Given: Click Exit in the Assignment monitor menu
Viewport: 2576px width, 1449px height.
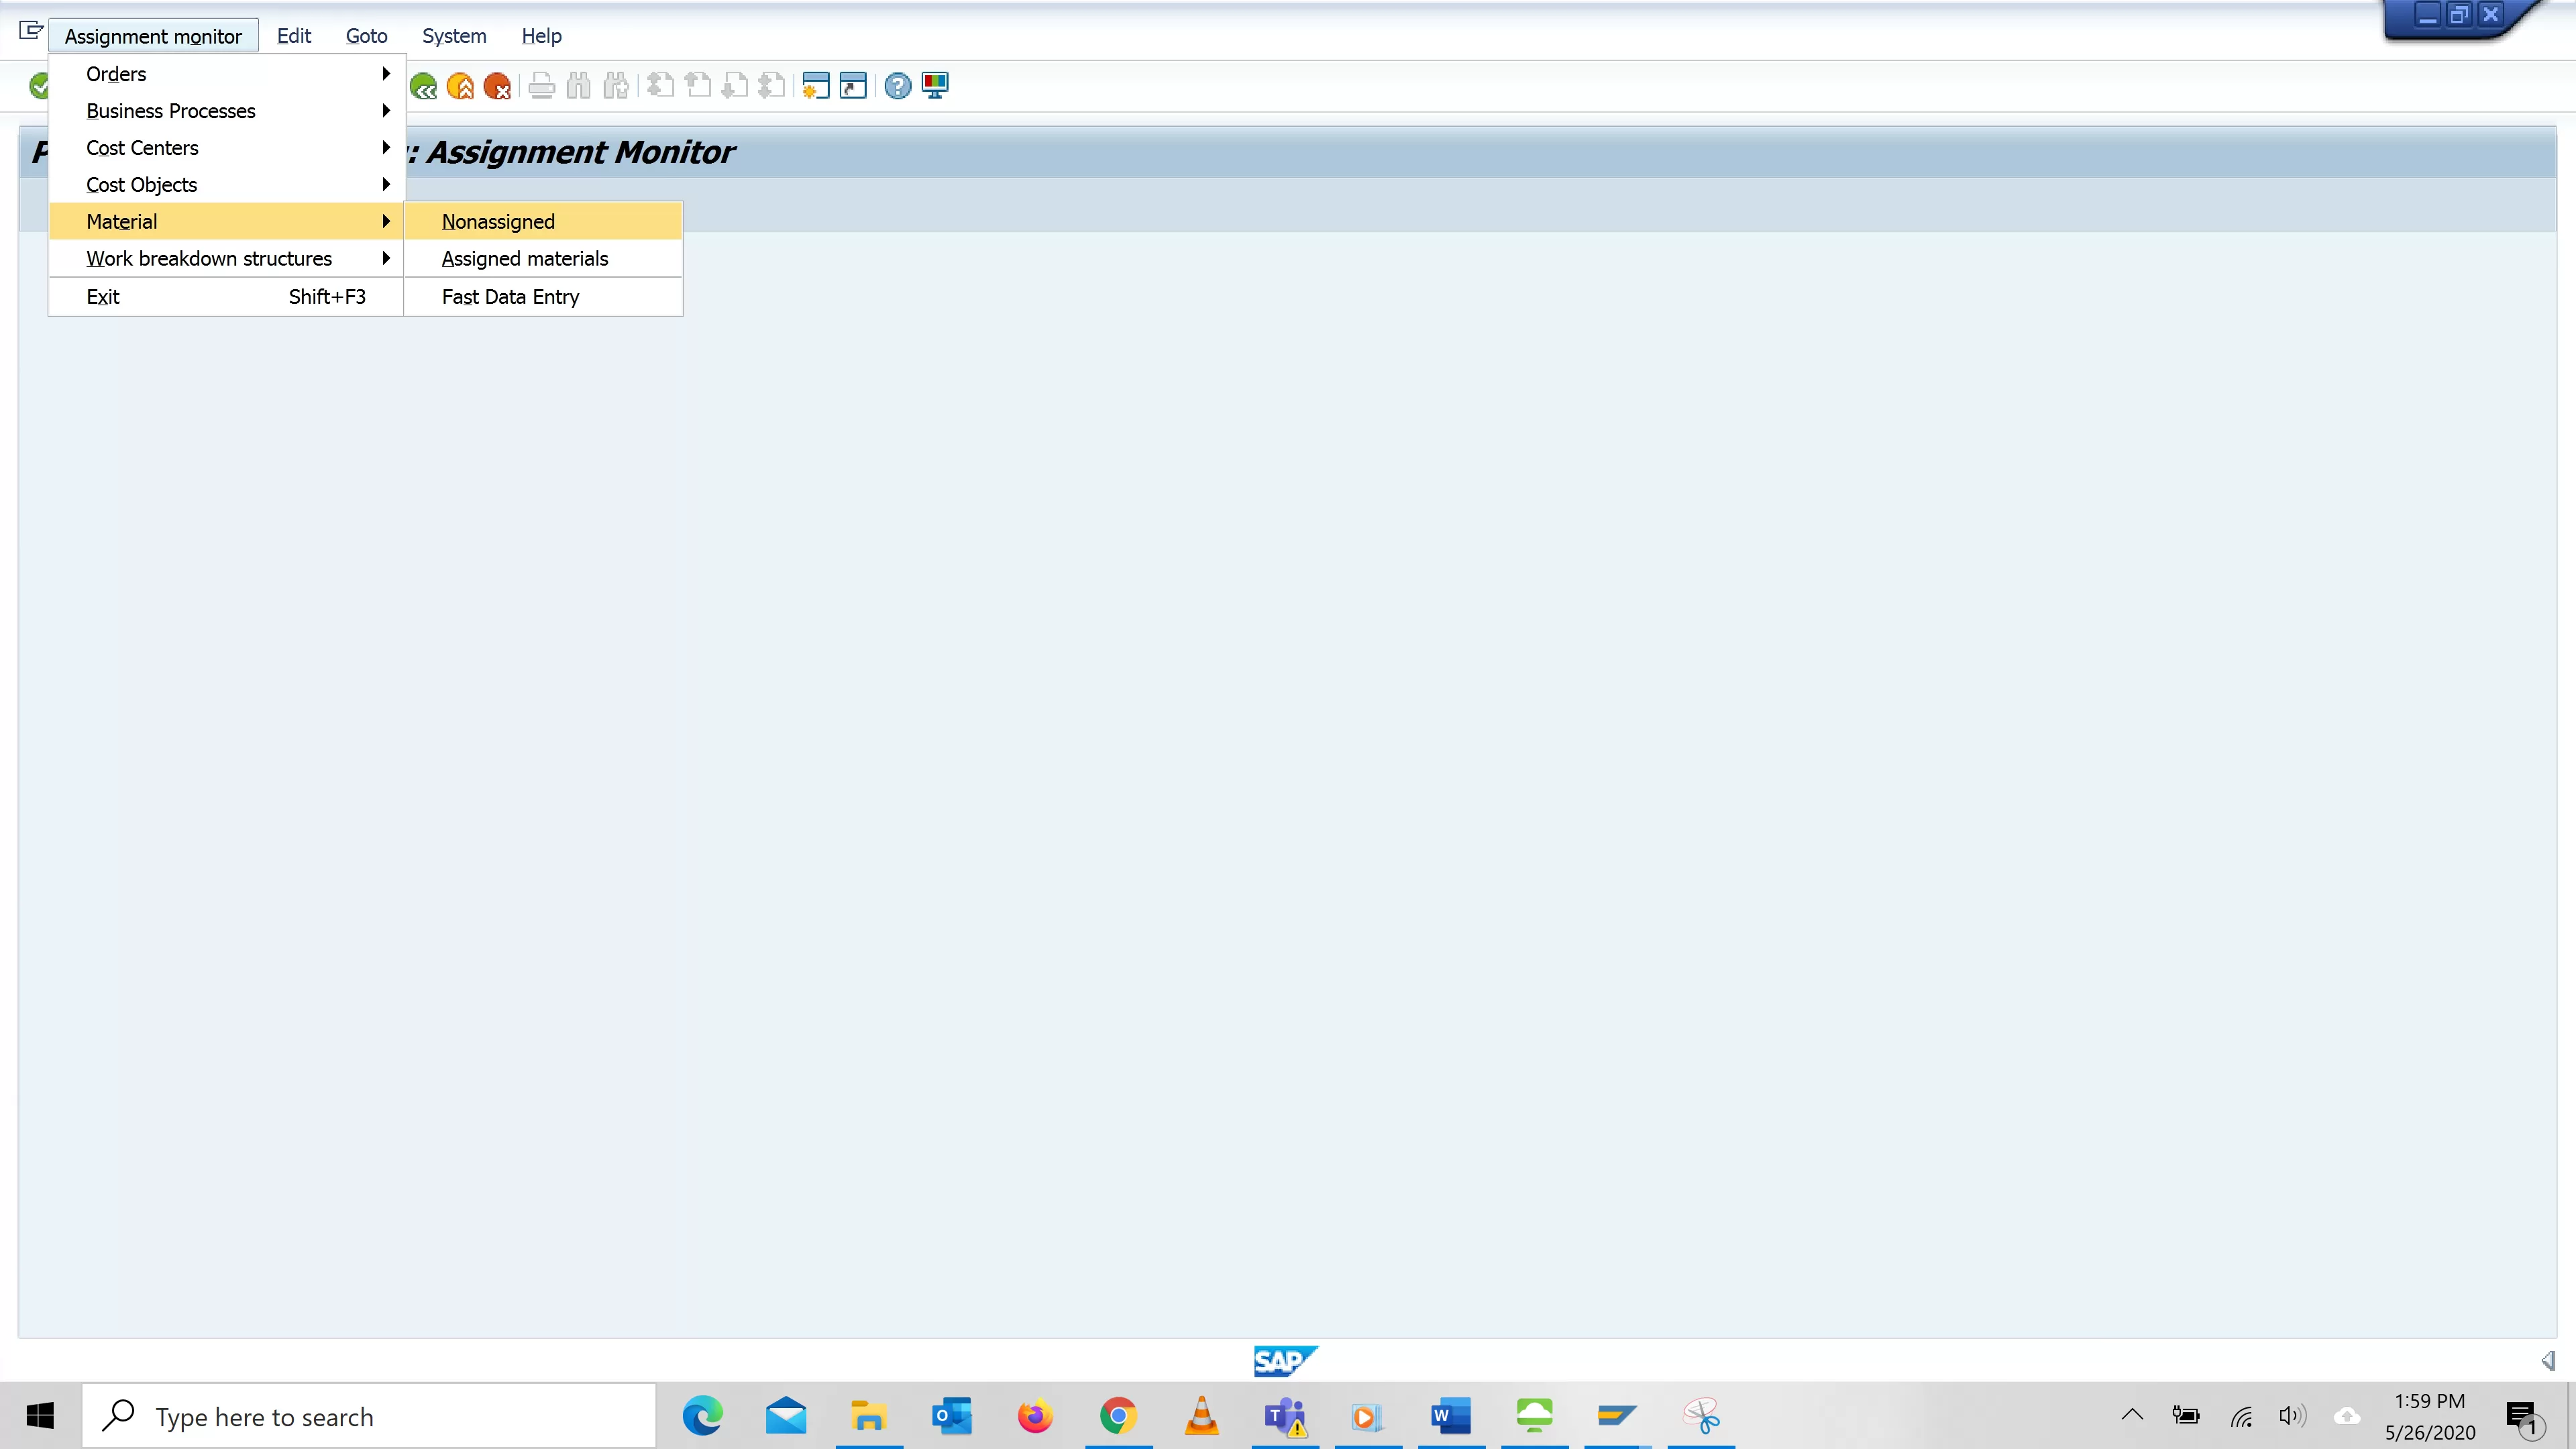Looking at the screenshot, I should coord(103,297).
